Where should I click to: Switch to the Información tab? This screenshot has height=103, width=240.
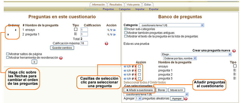point(98,5)
